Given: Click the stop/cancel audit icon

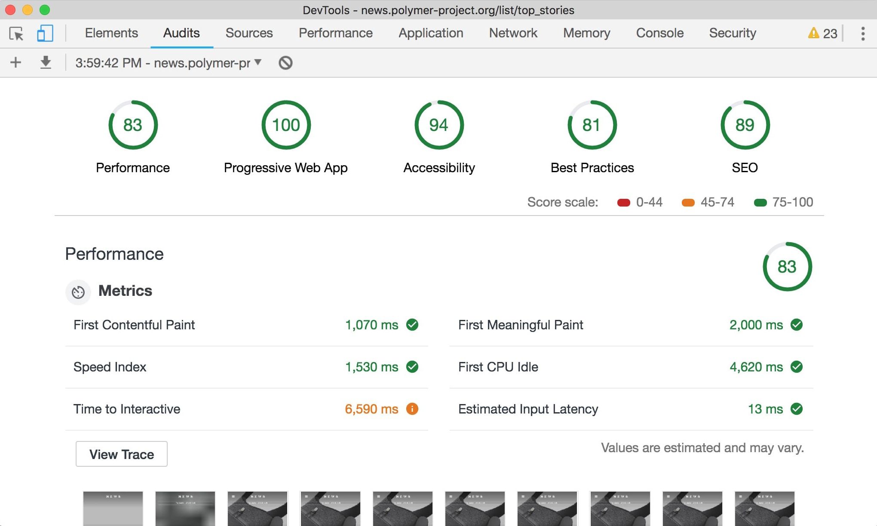Looking at the screenshot, I should click(285, 62).
